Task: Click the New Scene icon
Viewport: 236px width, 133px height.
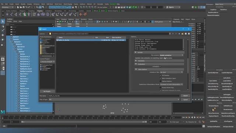Action: pos(18,7)
